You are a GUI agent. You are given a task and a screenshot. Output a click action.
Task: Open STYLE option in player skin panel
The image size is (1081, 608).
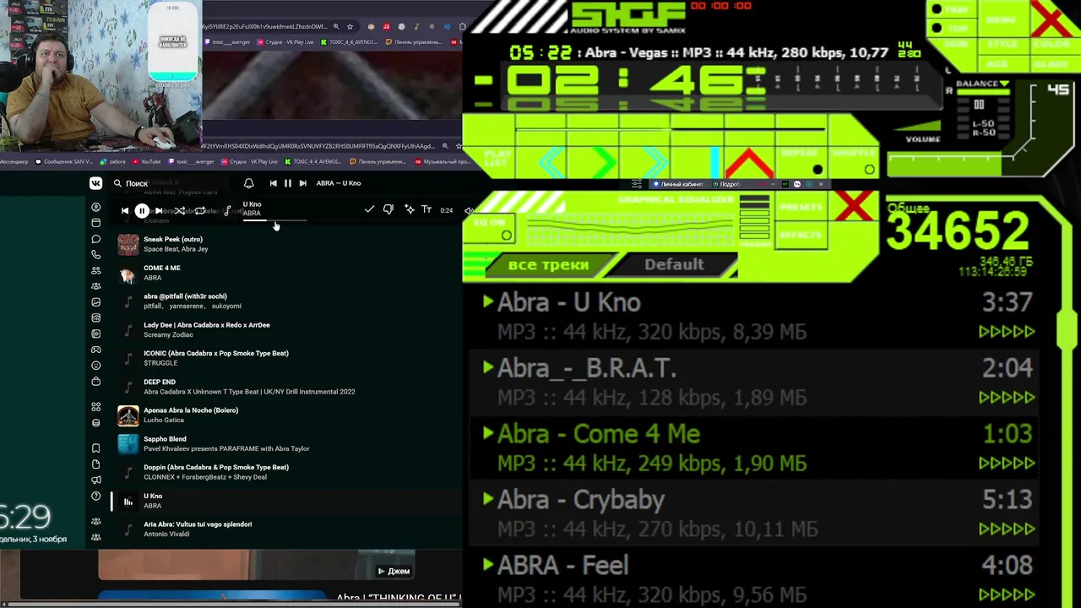click(1002, 44)
